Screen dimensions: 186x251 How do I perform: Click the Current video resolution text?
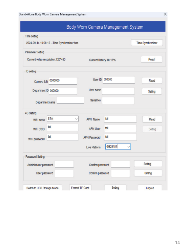click(x=46, y=59)
